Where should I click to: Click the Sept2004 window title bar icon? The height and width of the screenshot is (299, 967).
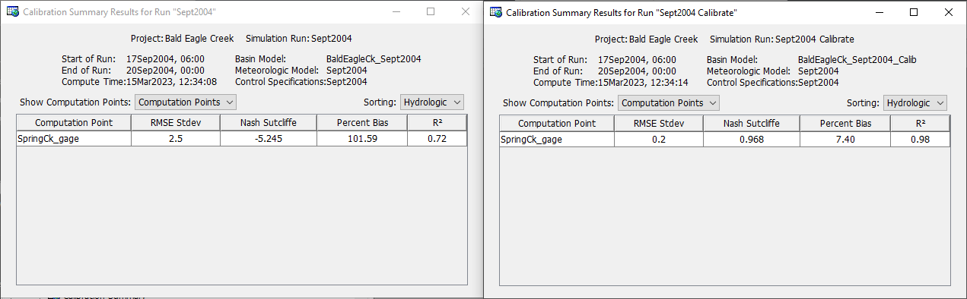[12, 12]
